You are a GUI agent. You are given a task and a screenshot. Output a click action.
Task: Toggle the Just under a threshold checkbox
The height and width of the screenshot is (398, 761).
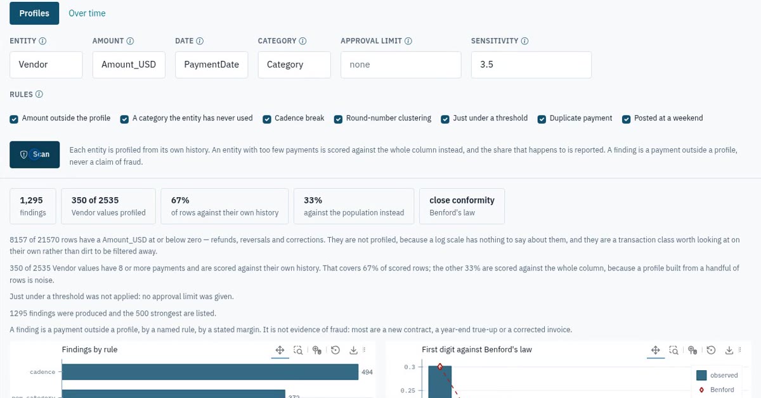coord(446,119)
